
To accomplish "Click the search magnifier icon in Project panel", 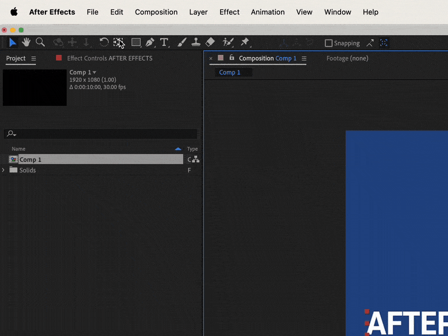I will tap(11, 133).
